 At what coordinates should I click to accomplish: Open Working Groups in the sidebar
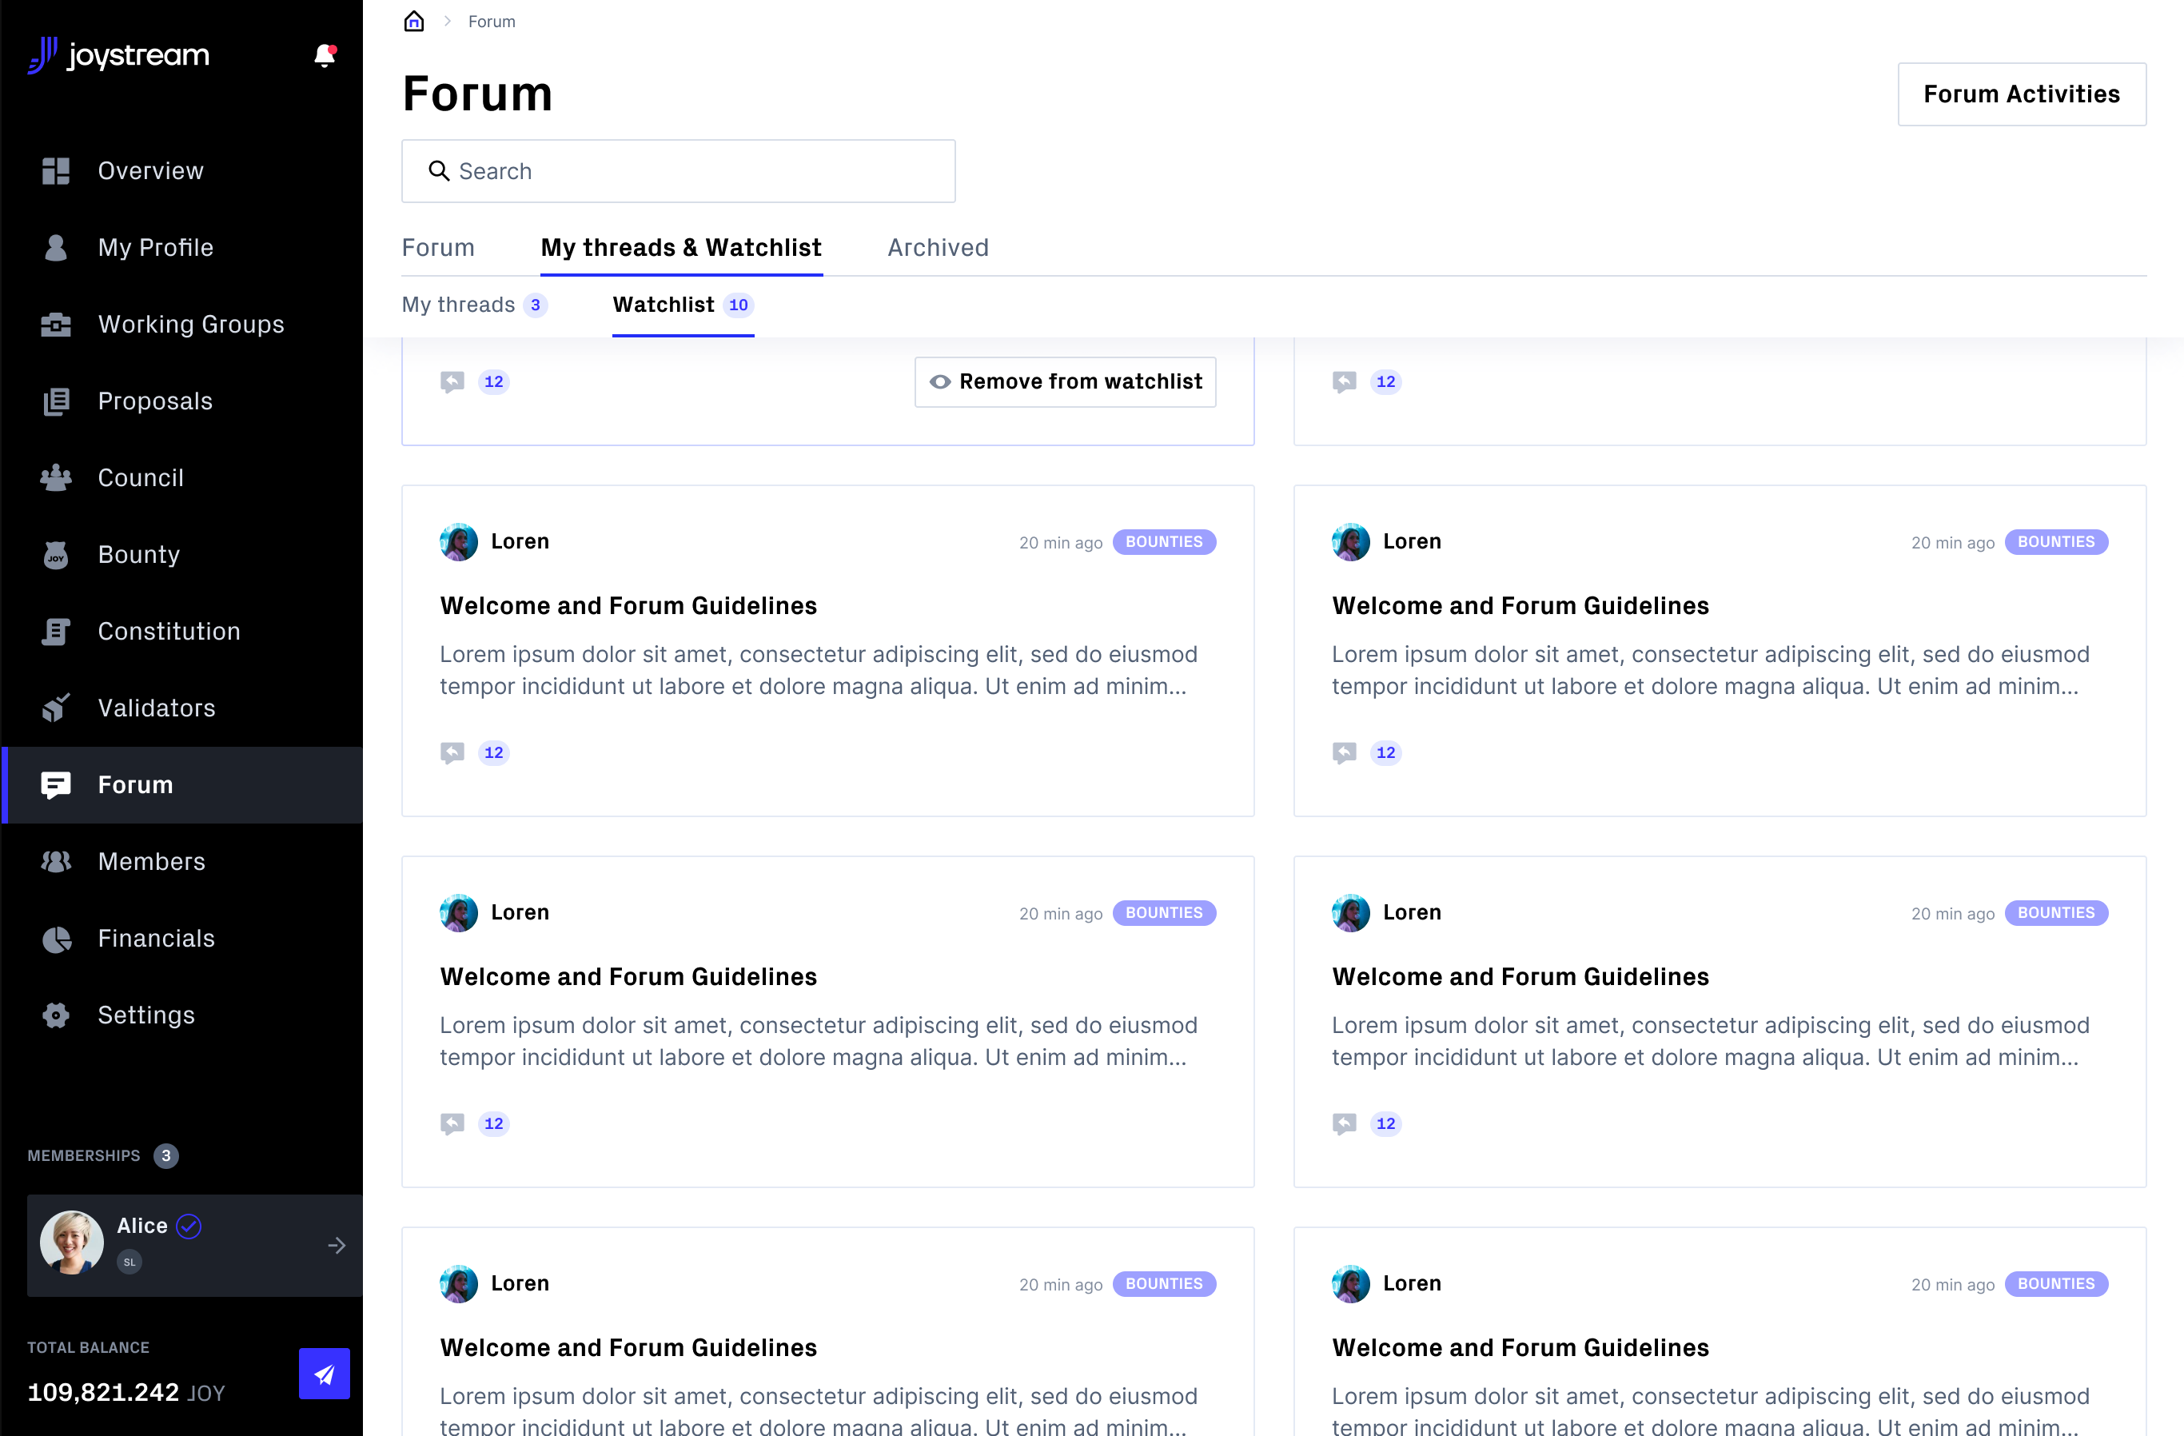(182, 324)
